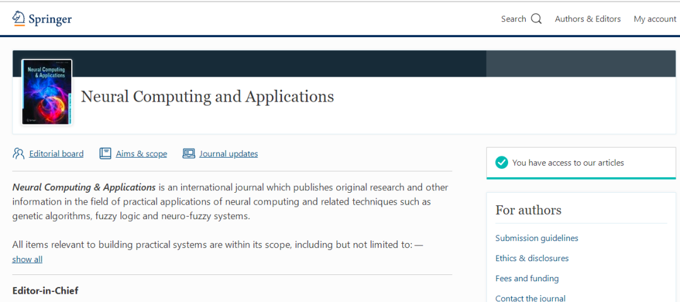Expand journal description with show all
This screenshot has width=680, height=302.
click(27, 259)
